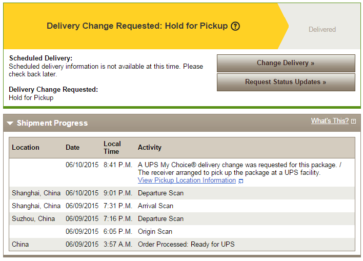The width and height of the screenshot is (363, 261).
Task: Click the Date column header
Action: pos(73,147)
